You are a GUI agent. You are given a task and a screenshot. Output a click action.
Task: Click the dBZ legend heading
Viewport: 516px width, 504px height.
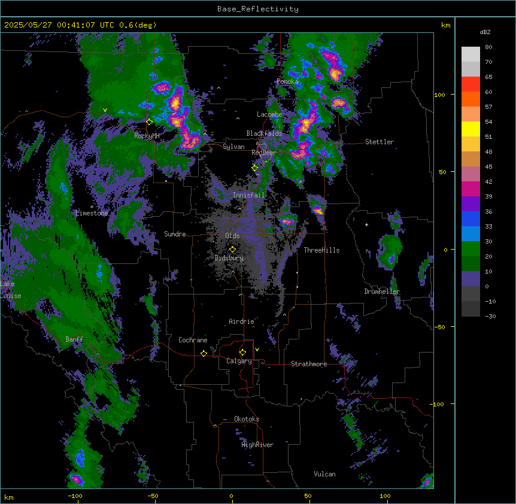485,32
